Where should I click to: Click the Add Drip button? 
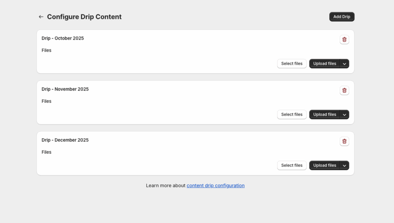click(x=342, y=17)
